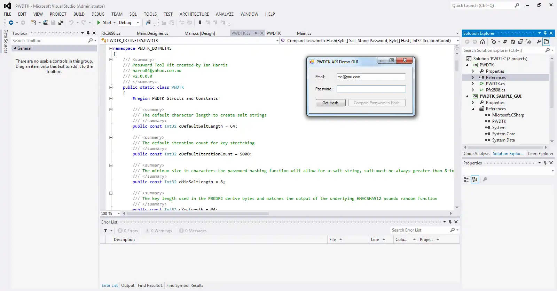Click the Error List filter funnel icon

pos(105,231)
